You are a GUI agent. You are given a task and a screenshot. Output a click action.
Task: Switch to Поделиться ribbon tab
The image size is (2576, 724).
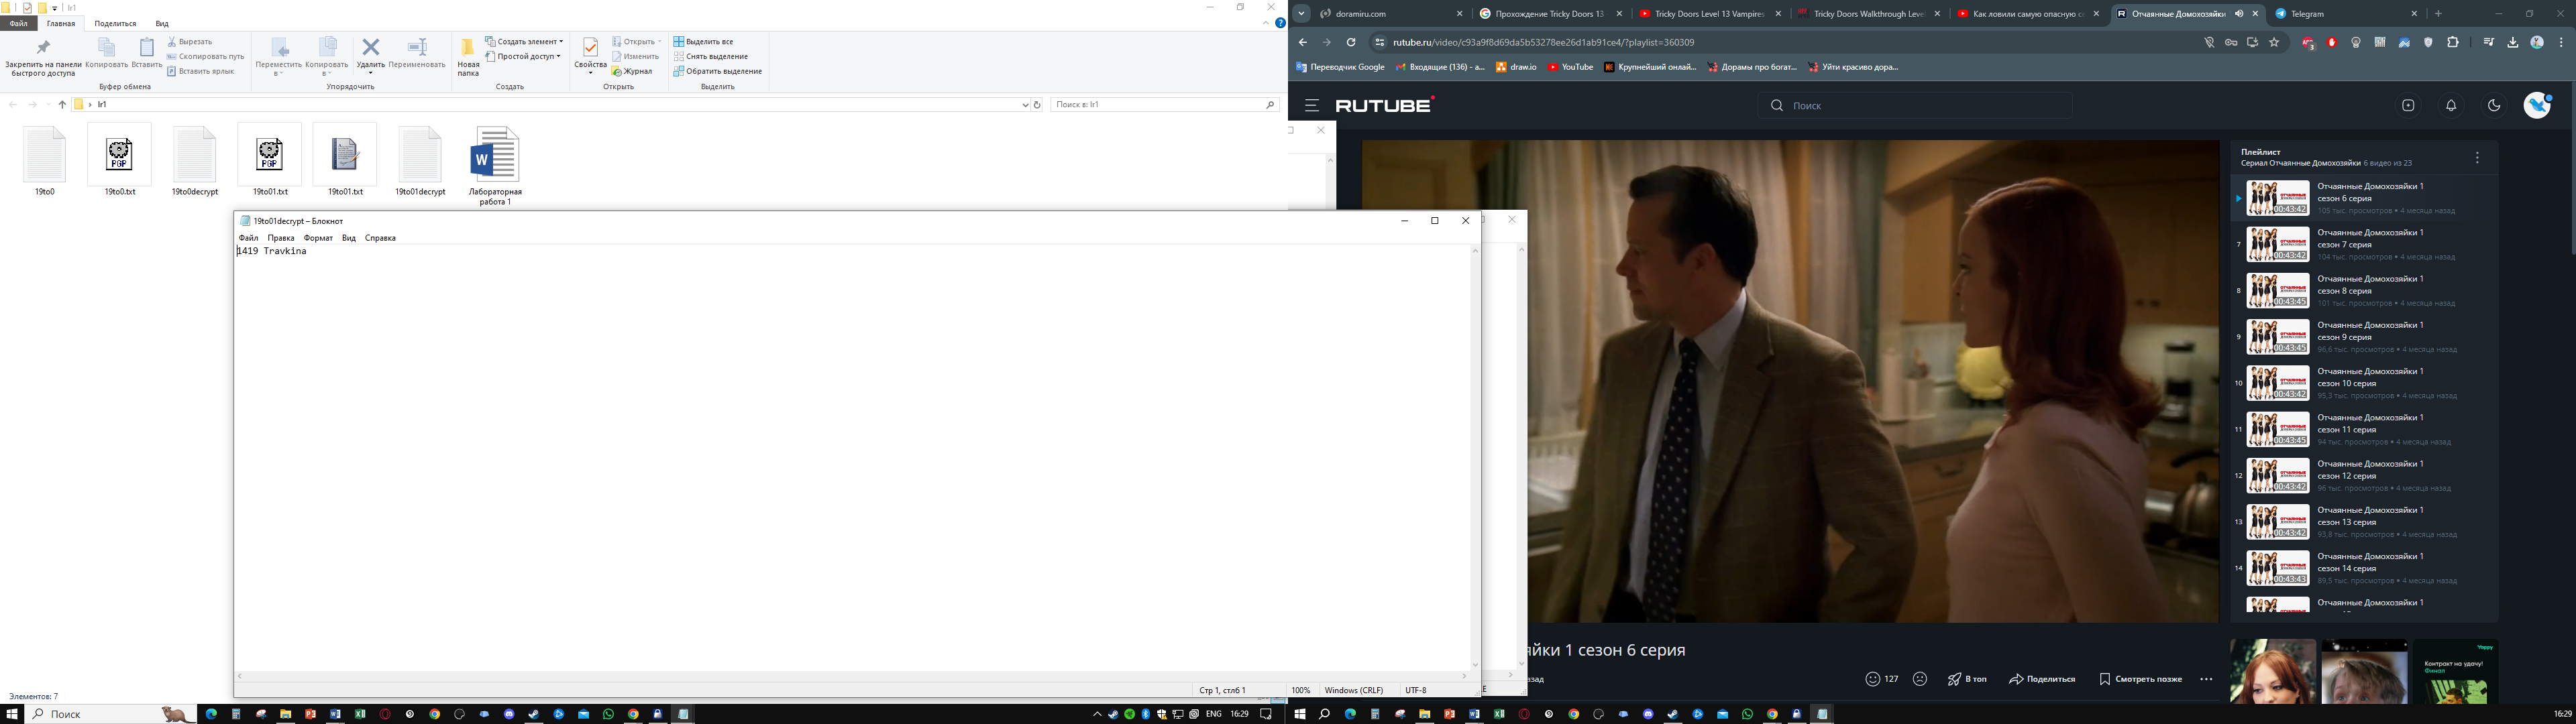pos(115,23)
